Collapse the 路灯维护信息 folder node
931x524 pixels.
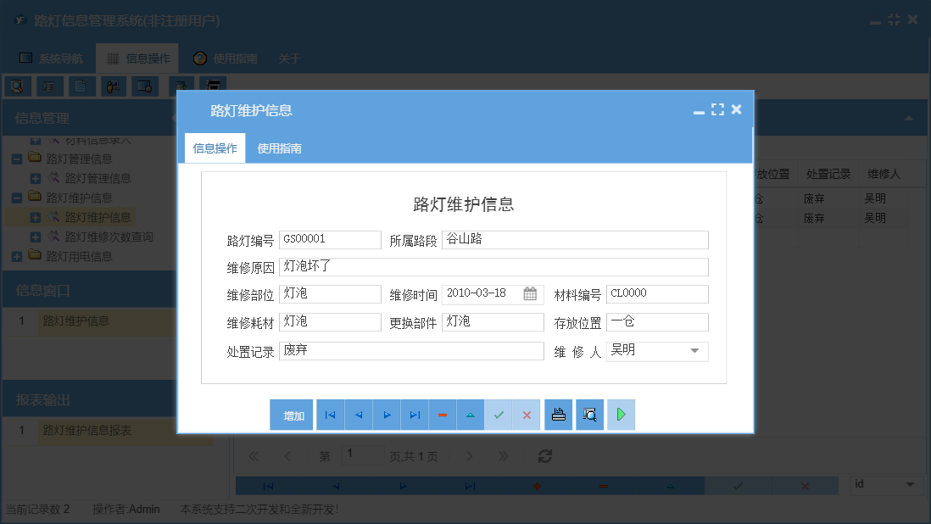18,198
